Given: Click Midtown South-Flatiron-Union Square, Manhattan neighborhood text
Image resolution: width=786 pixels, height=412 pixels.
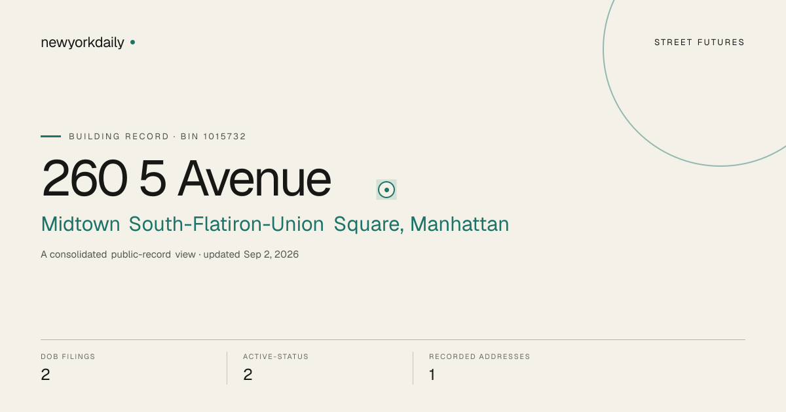Looking at the screenshot, I should pos(275,224).
